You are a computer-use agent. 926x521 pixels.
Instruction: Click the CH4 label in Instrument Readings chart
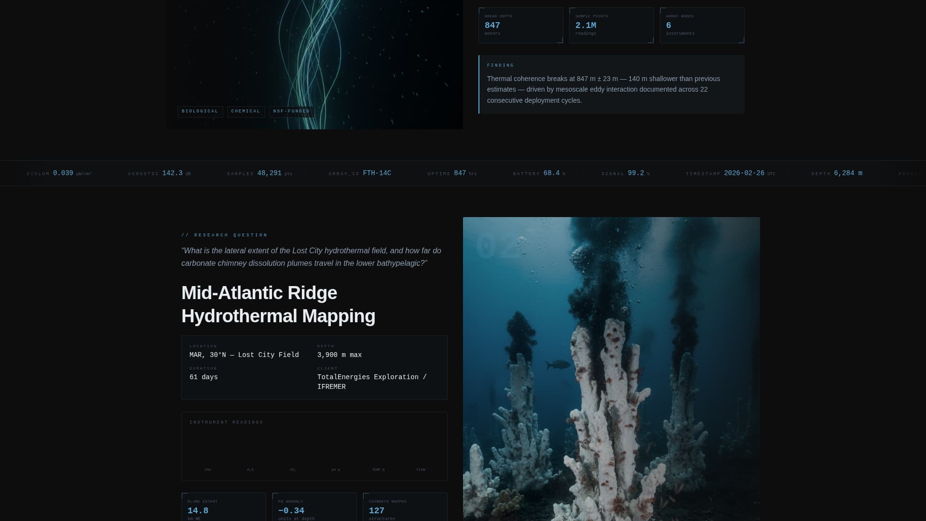(x=208, y=469)
